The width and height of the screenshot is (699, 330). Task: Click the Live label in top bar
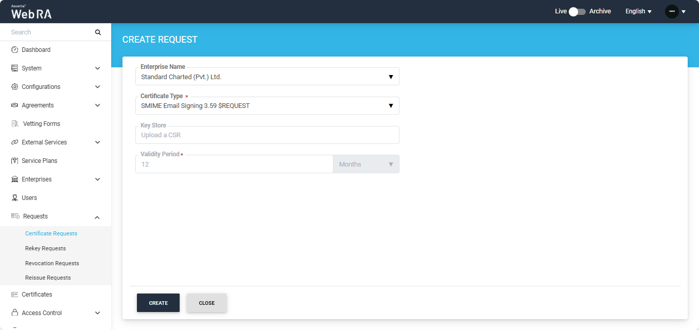561,11
